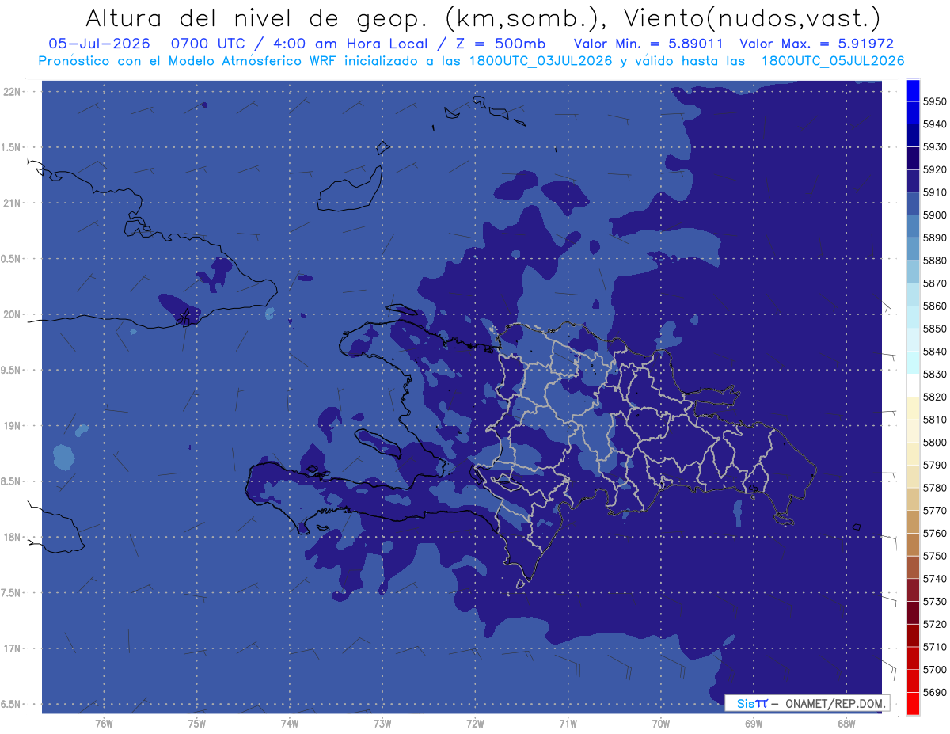The width and height of the screenshot is (950, 734).
Task: Click colorbar value 5890
Action: point(934,238)
